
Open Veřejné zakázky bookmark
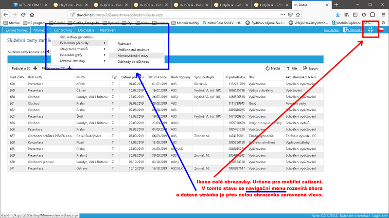[308, 23]
